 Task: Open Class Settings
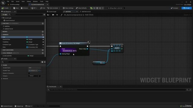point(68,8)
